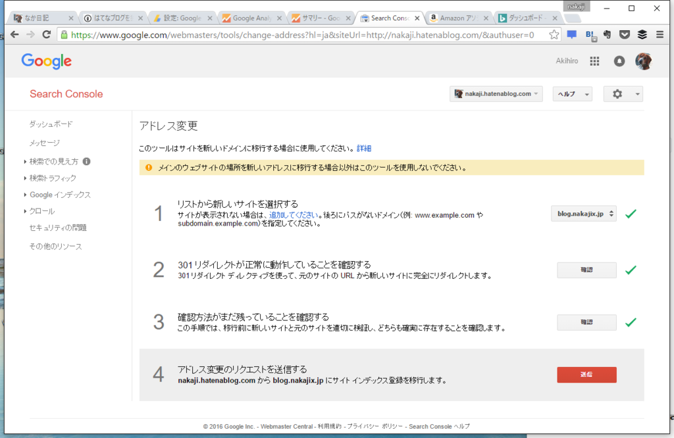Click the Pocket extension icon
This screenshot has height=438, width=674.
pos(625,35)
